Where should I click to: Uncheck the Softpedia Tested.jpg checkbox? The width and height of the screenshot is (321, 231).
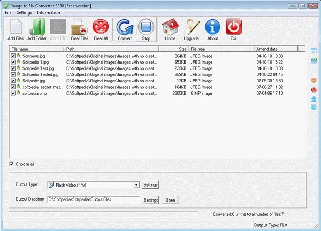[x=13, y=74]
